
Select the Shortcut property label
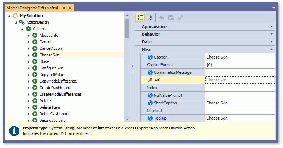[155, 111]
